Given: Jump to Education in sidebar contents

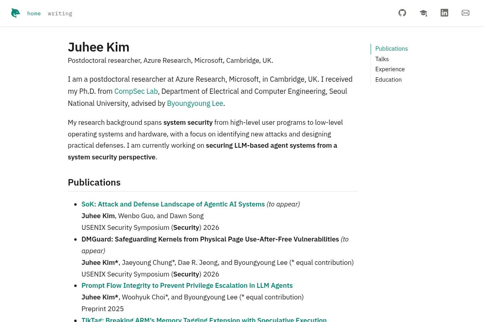Looking at the screenshot, I should click(388, 80).
